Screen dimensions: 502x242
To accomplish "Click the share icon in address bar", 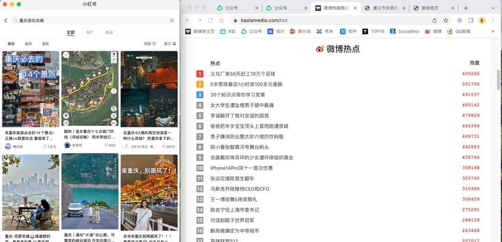I will pyautogui.click(x=434, y=21).
